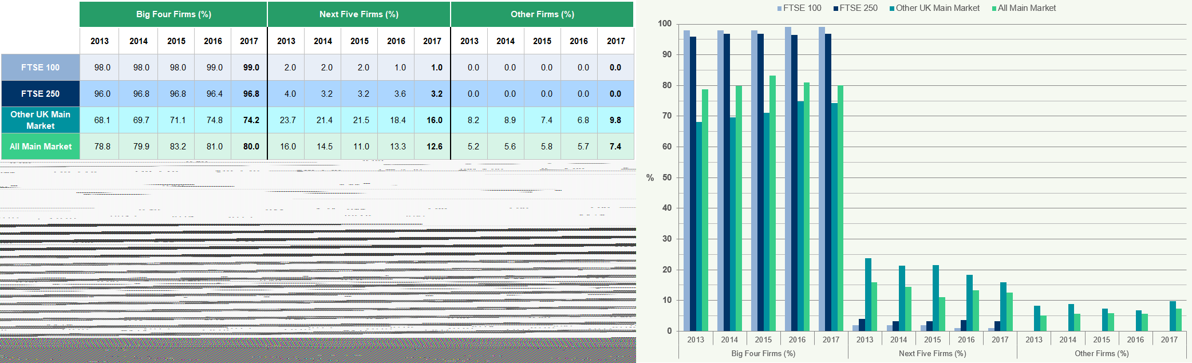
Task: Select the FTSE 250 row header in table
Action: tap(41, 94)
